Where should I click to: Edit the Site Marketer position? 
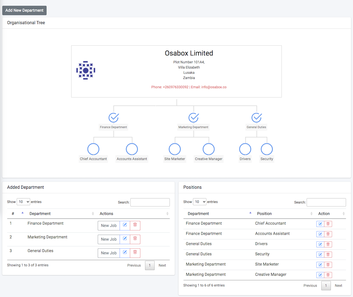pyautogui.click(x=320, y=265)
